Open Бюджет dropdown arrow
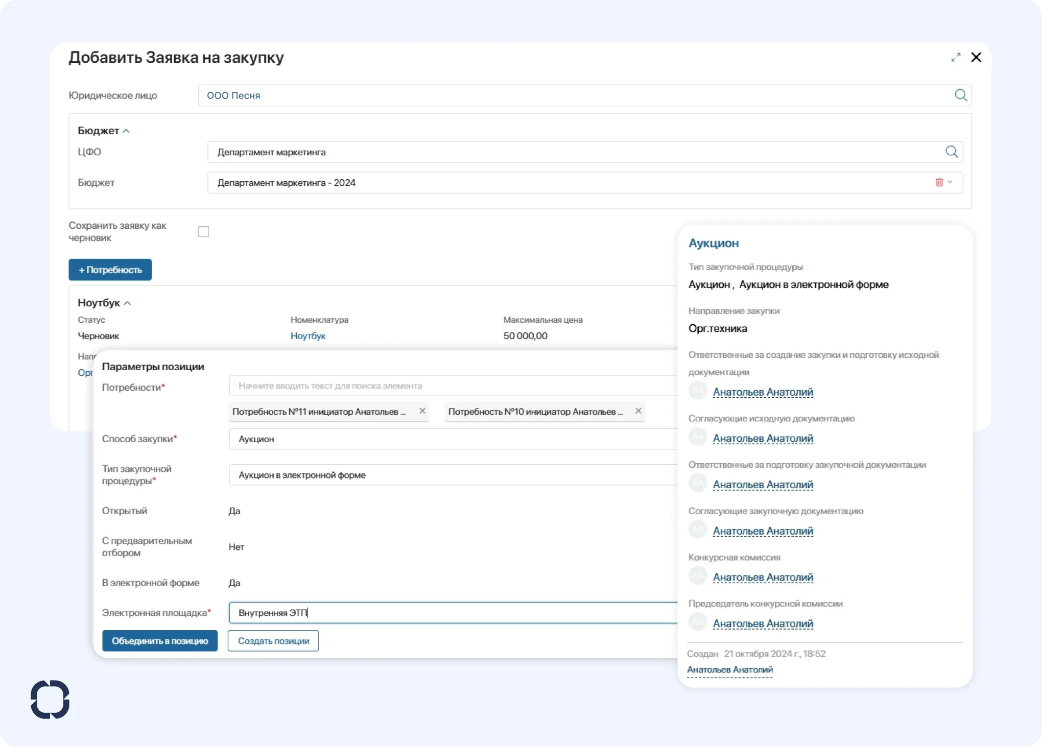 click(950, 182)
